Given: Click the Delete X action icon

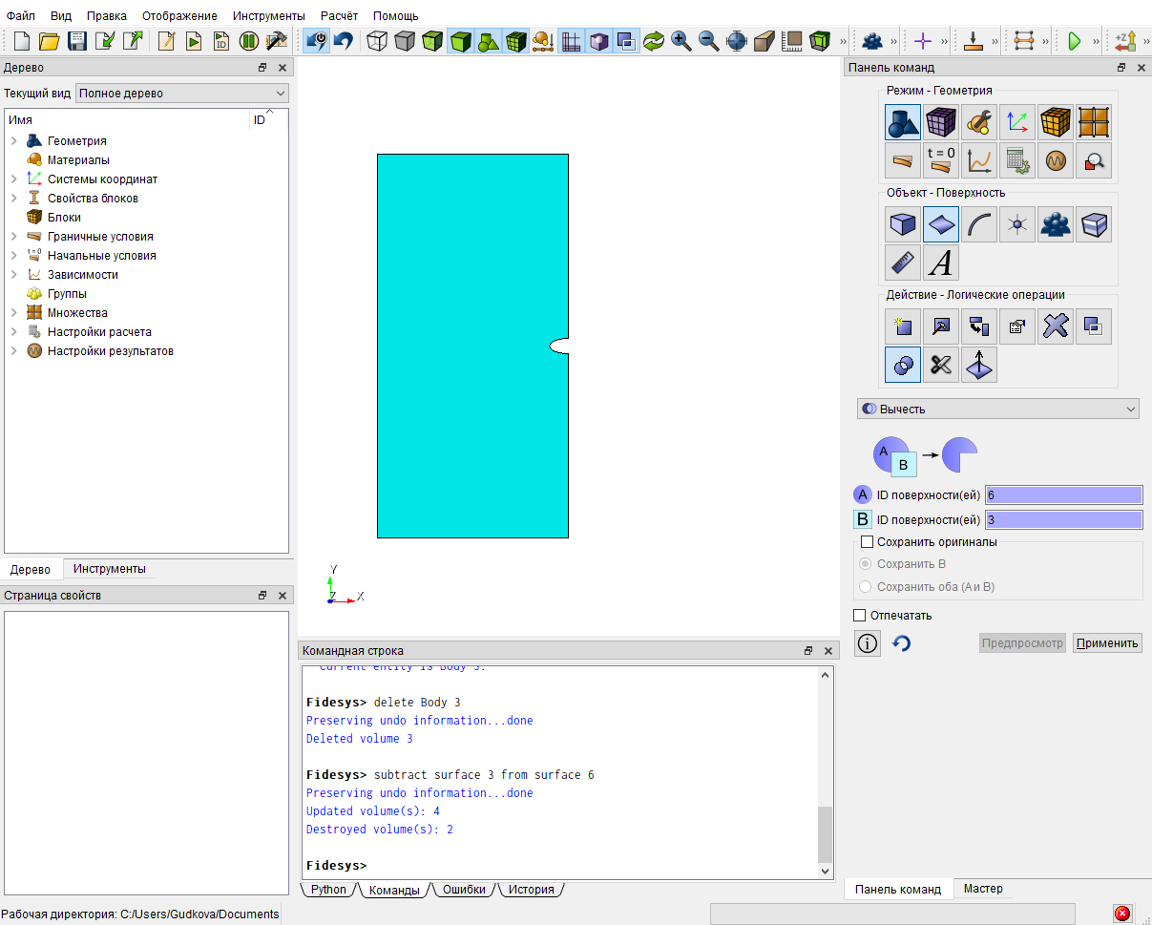Looking at the screenshot, I should (x=1056, y=326).
